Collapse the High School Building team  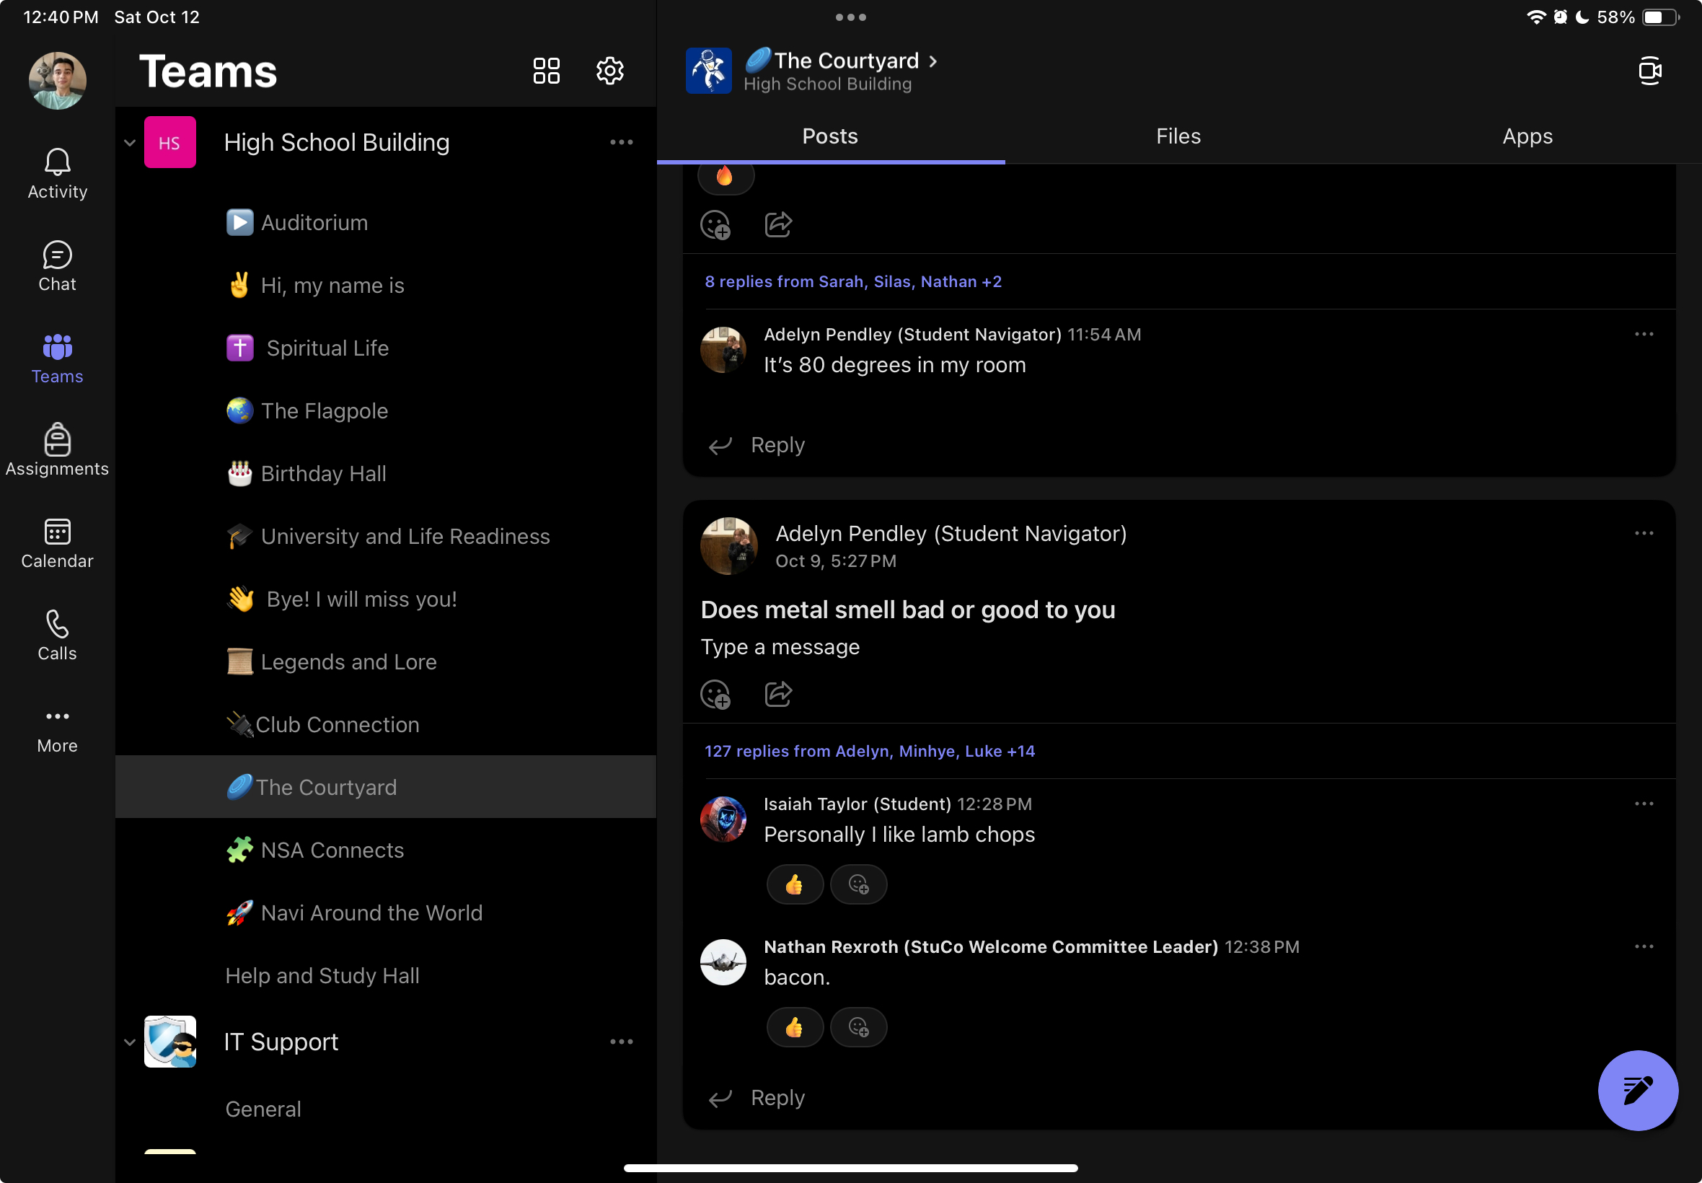130,142
